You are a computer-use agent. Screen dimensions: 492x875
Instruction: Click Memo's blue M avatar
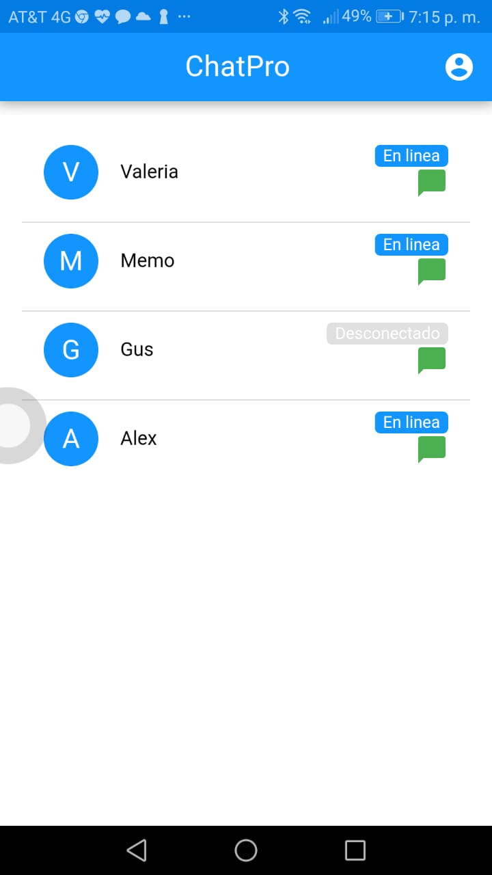pyautogui.click(x=71, y=261)
